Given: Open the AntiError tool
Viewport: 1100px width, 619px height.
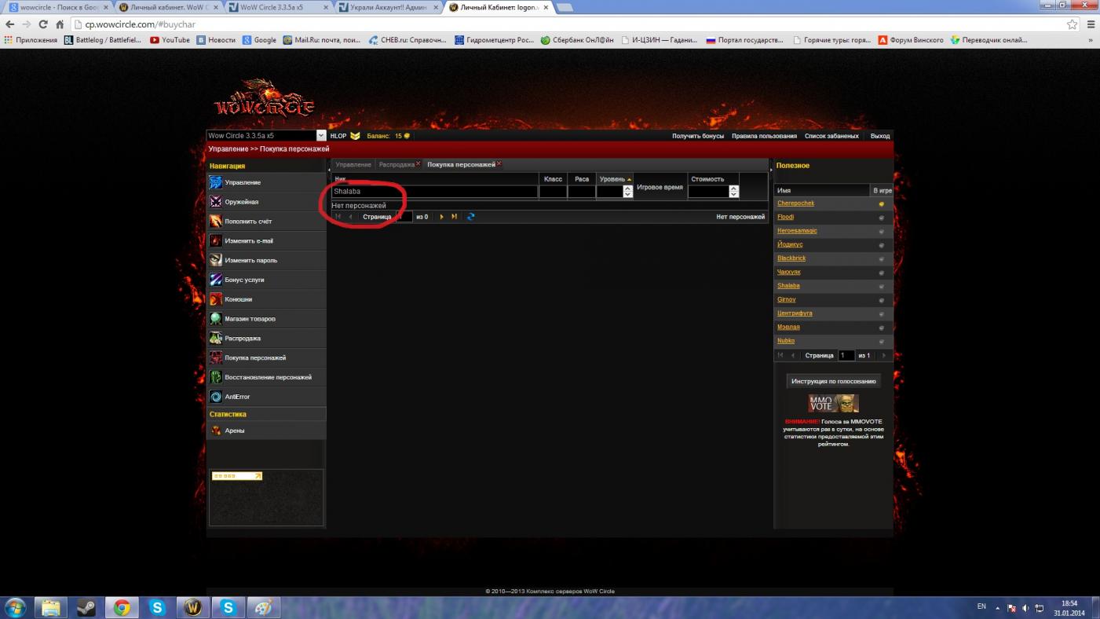Looking at the screenshot, I should click(237, 397).
